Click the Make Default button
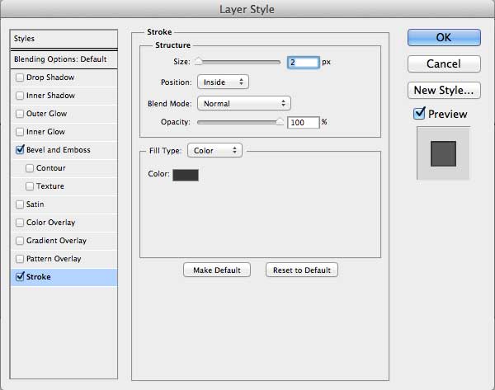Image resolution: width=495 pixels, height=390 pixels. (217, 270)
